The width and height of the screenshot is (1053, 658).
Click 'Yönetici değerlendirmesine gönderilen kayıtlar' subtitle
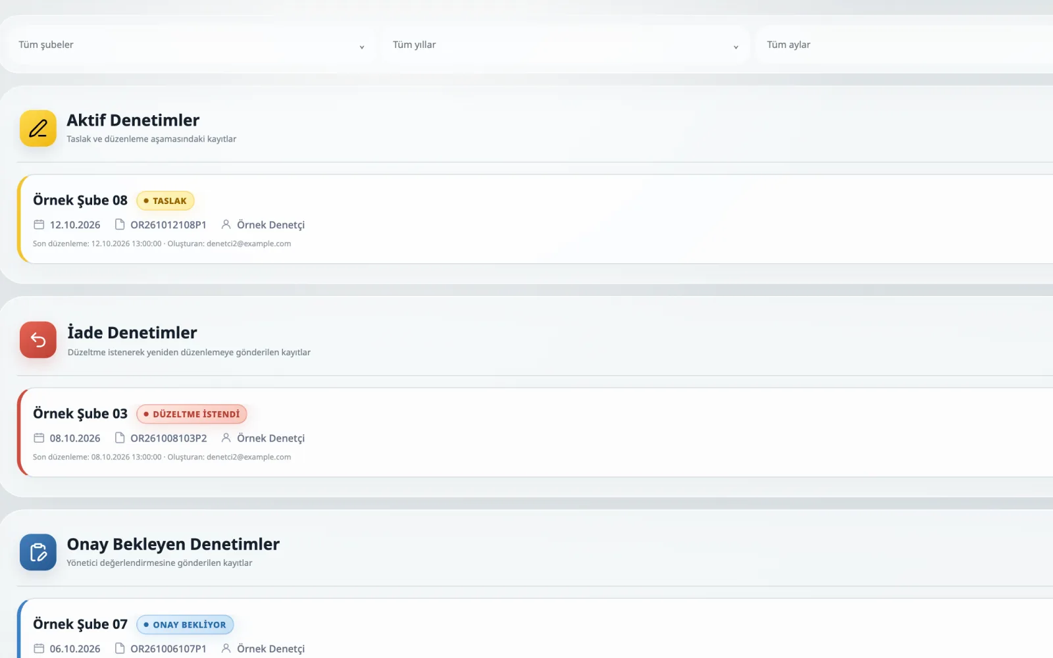(159, 563)
